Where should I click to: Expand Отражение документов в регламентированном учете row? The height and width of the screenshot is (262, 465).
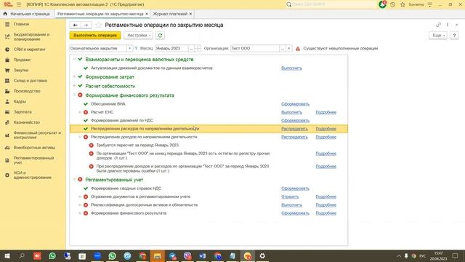[80, 196]
